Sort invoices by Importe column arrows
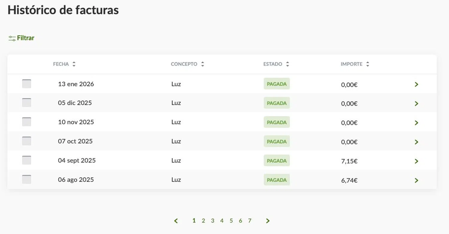Screen dimensions: 449x234 (x=368, y=64)
